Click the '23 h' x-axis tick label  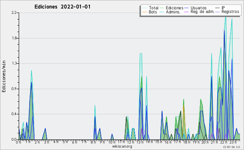click(233, 142)
